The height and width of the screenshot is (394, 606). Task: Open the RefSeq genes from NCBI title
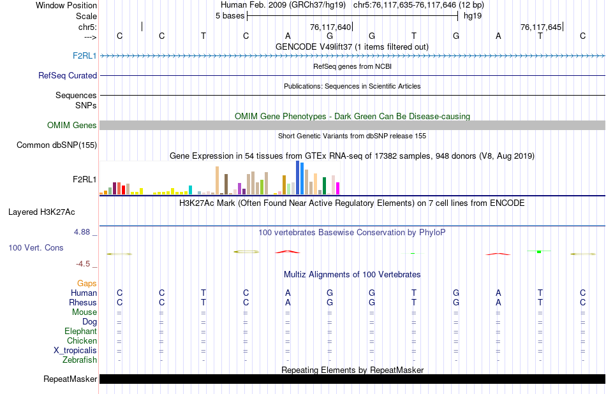click(353, 66)
